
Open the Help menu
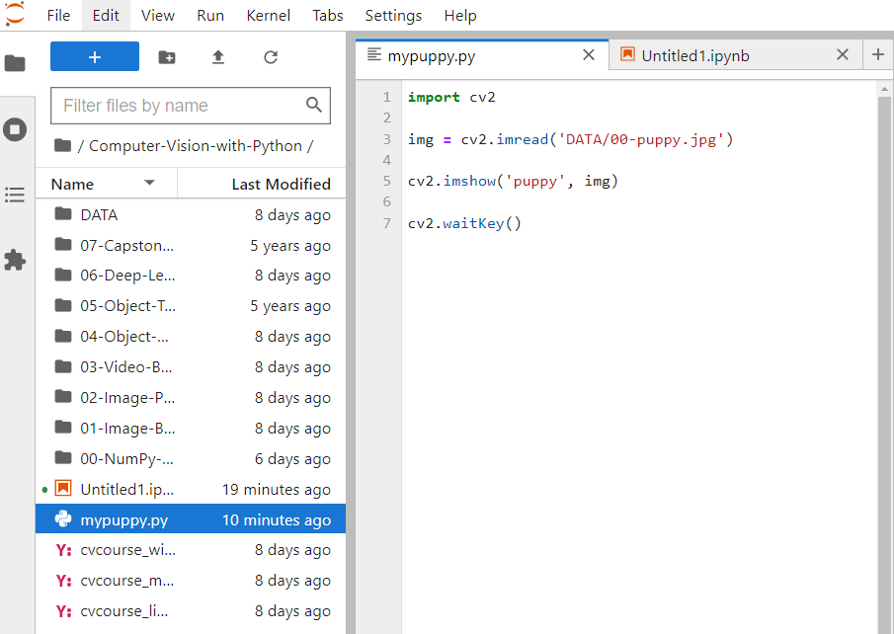pos(460,16)
